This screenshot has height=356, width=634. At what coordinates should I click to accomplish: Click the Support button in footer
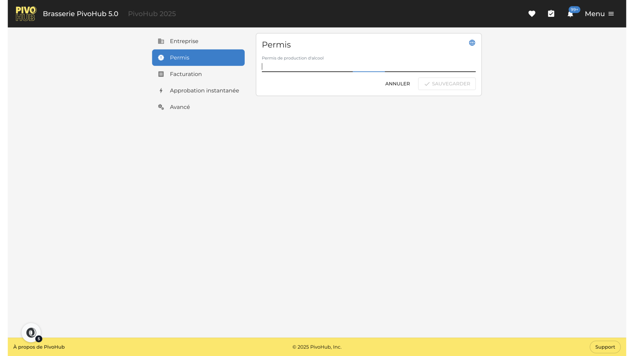point(605,347)
